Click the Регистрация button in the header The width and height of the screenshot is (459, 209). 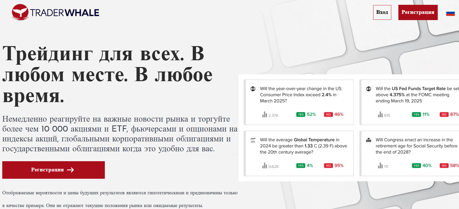pyautogui.click(x=418, y=12)
